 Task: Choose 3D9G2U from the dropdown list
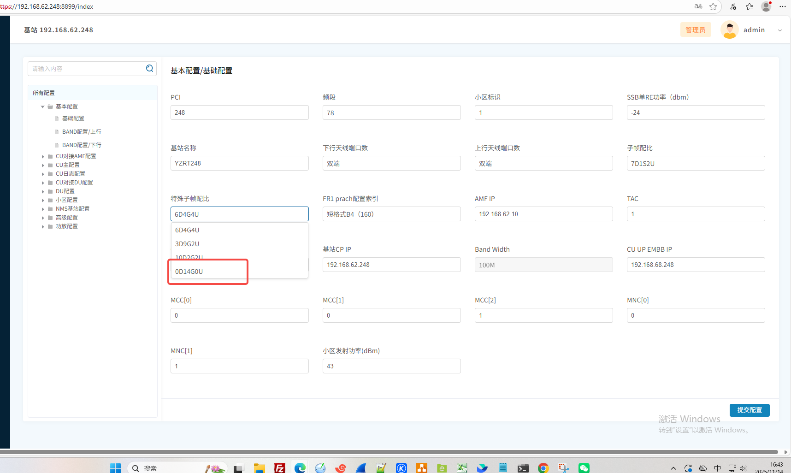(187, 244)
